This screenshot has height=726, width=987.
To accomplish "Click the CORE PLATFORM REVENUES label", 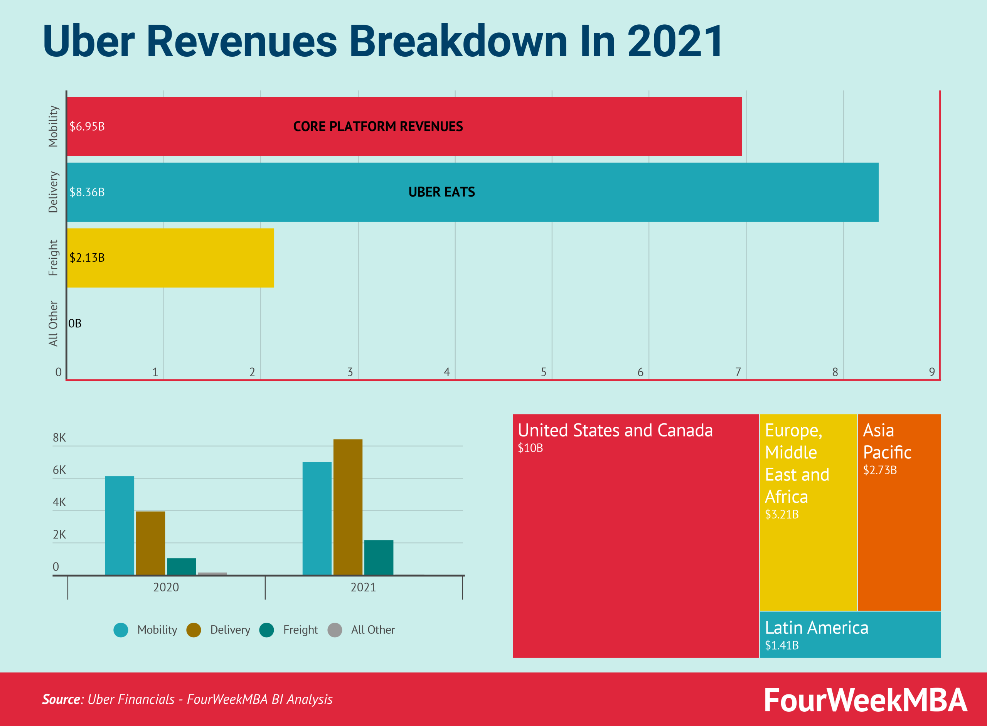I will click(378, 126).
